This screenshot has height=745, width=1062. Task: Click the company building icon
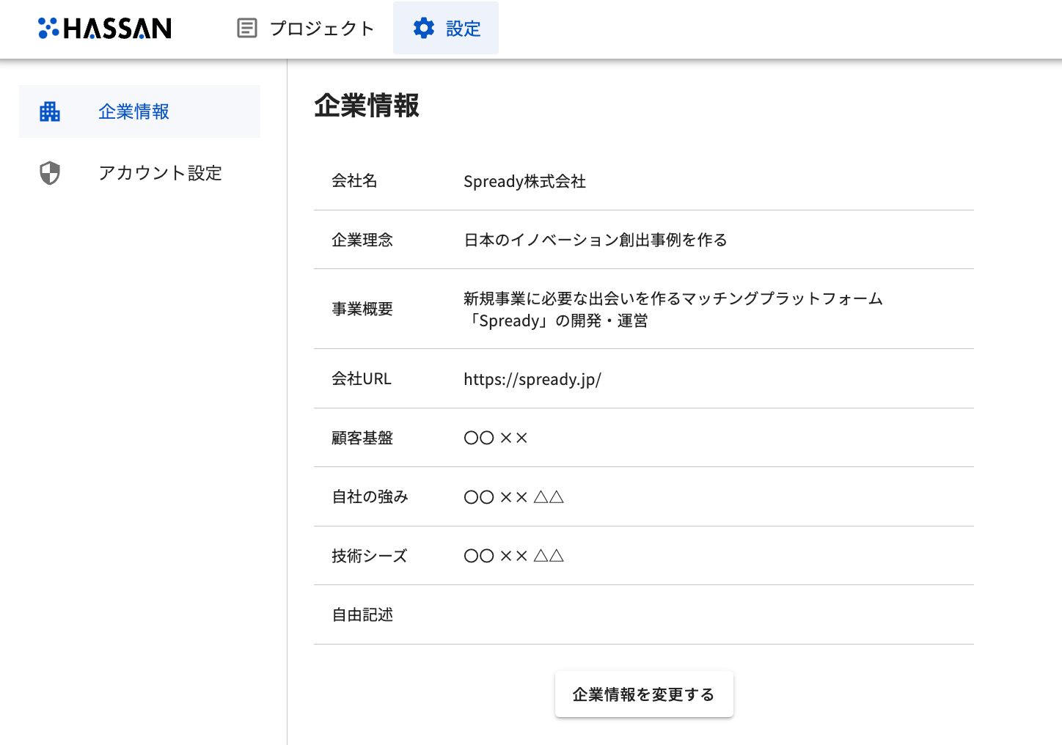tap(50, 111)
